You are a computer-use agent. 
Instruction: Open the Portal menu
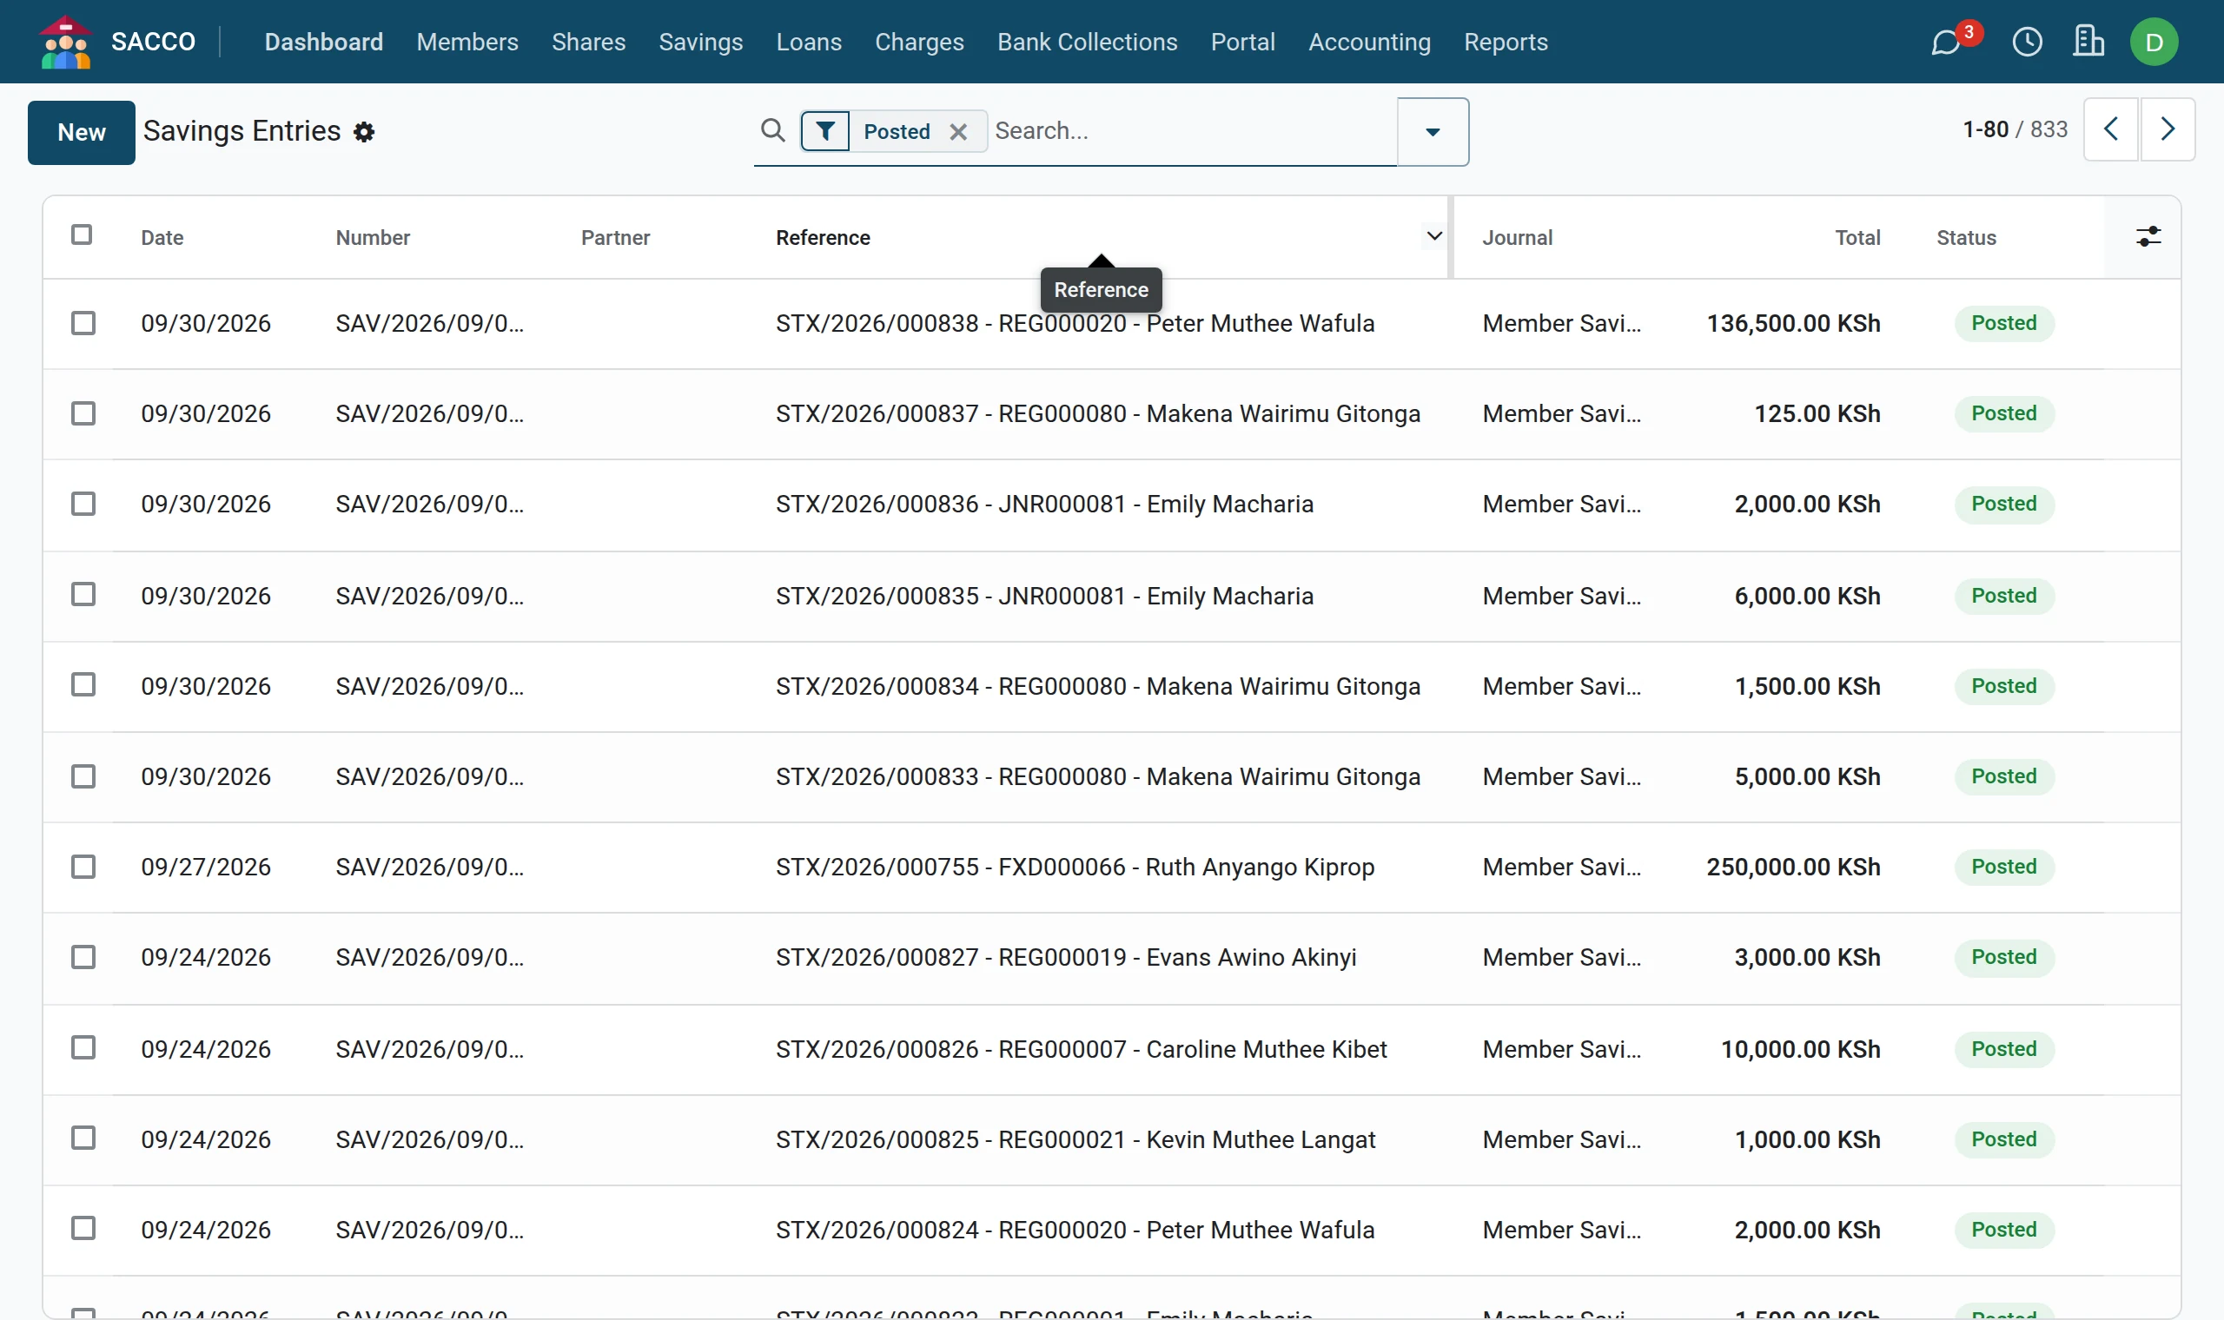[1242, 42]
